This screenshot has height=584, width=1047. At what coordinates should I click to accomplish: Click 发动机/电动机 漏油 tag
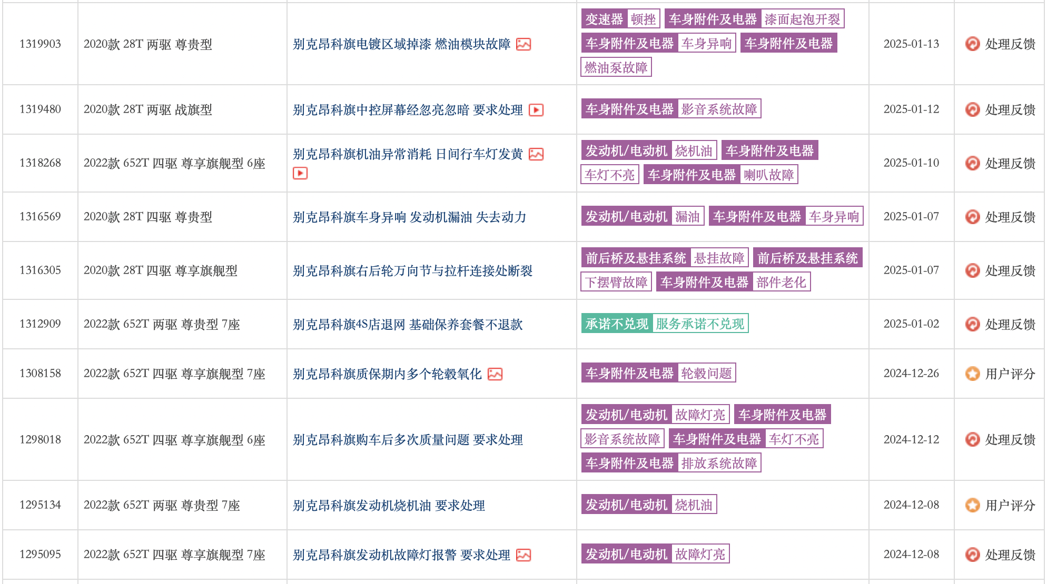click(643, 217)
